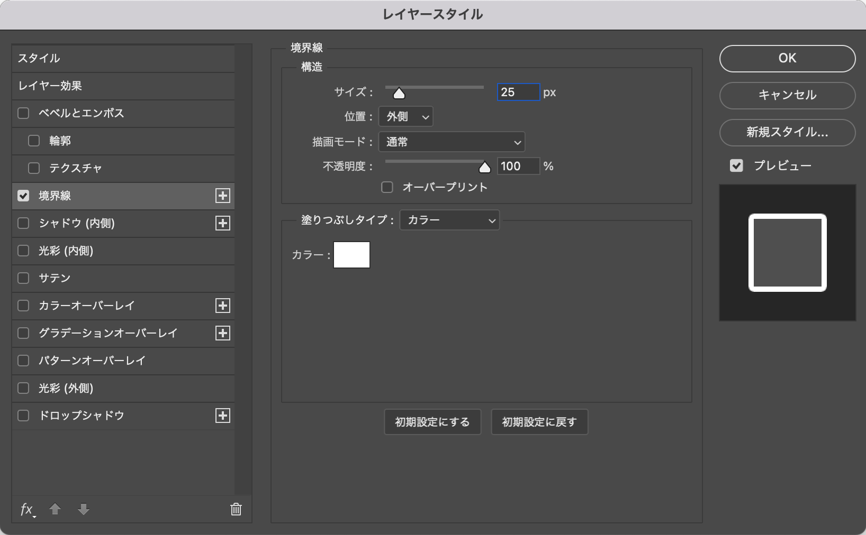Enable the ベベルとエンボス checkbox
Viewport: 866px width, 535px height.
[x=23, y=113]
